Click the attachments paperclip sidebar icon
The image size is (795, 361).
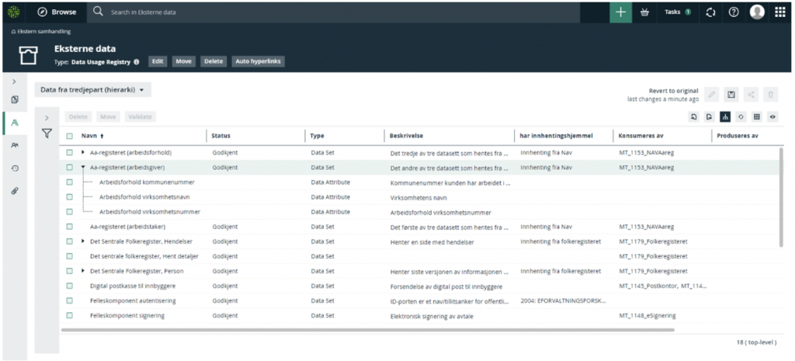point(15,190)
